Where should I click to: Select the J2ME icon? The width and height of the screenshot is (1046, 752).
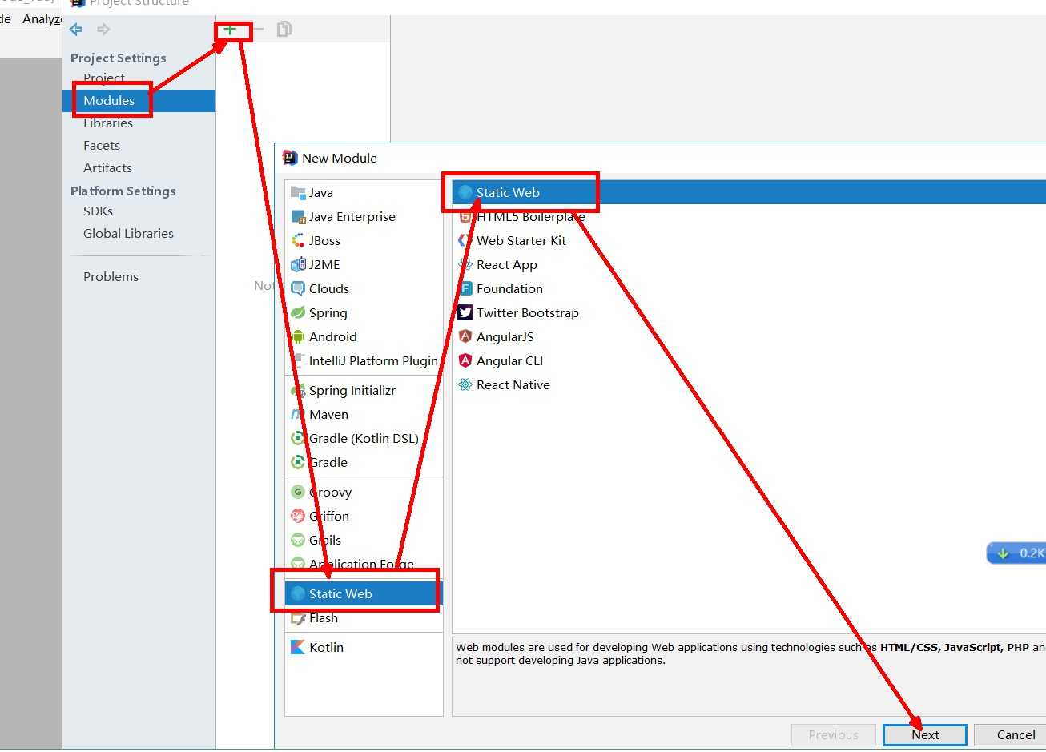coord(298,264)
